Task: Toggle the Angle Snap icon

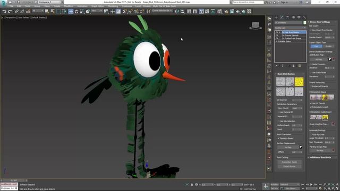Action: click(x=130, y=12)
